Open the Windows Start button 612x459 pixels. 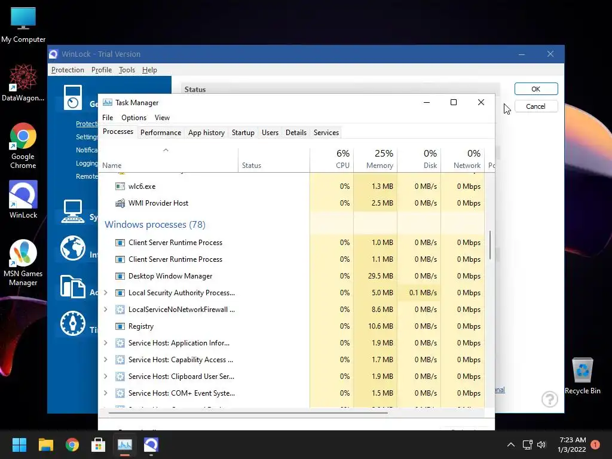pos(19,445)
